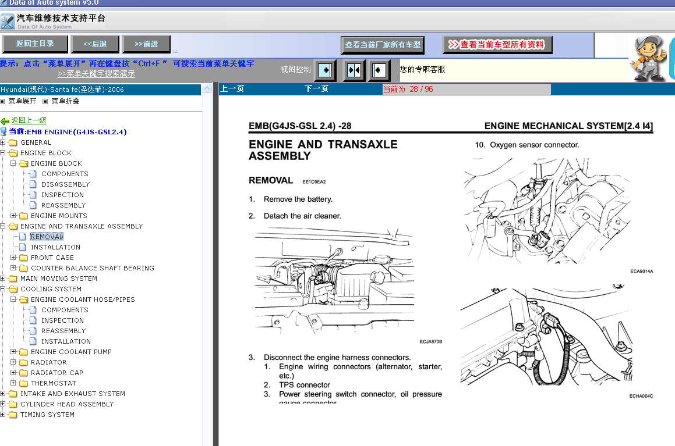This screenshot has width=675, height=446.
Task: Click the DISASSEMBLY page icon
Action: 33,184
